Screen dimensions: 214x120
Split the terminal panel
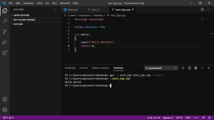(189, 68)
